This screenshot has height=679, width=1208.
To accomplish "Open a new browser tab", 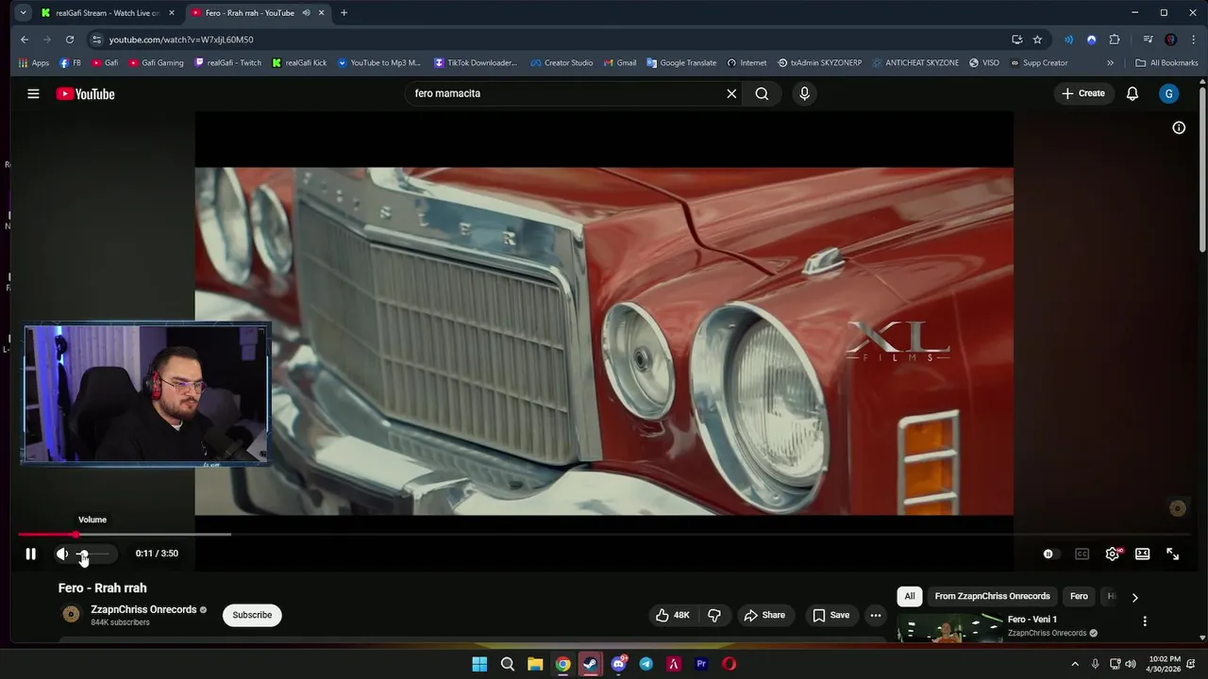I will pos(344,13).
